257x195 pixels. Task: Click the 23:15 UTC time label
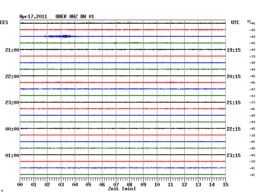234,155
